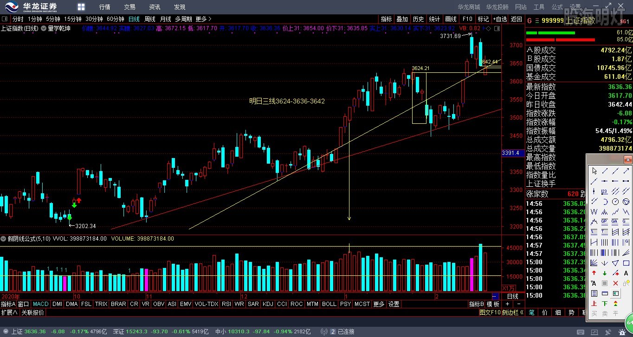This screenshot has width=633, height=337.
Task: Select the GP golden price line tool
Action: 605,221
